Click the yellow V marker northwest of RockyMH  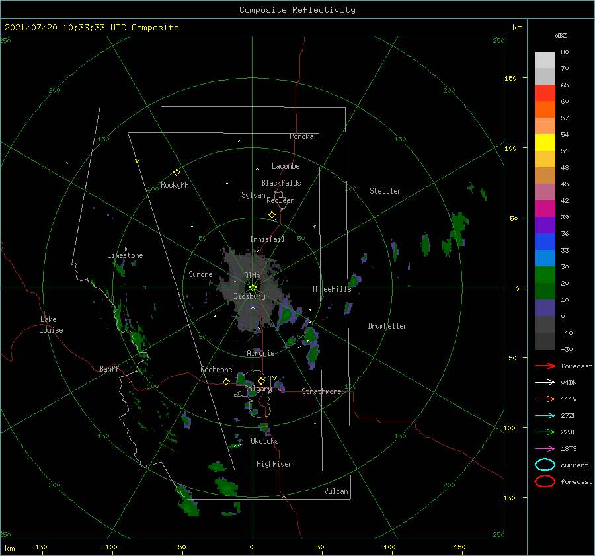pyautogui.click(x=138, y=161)
